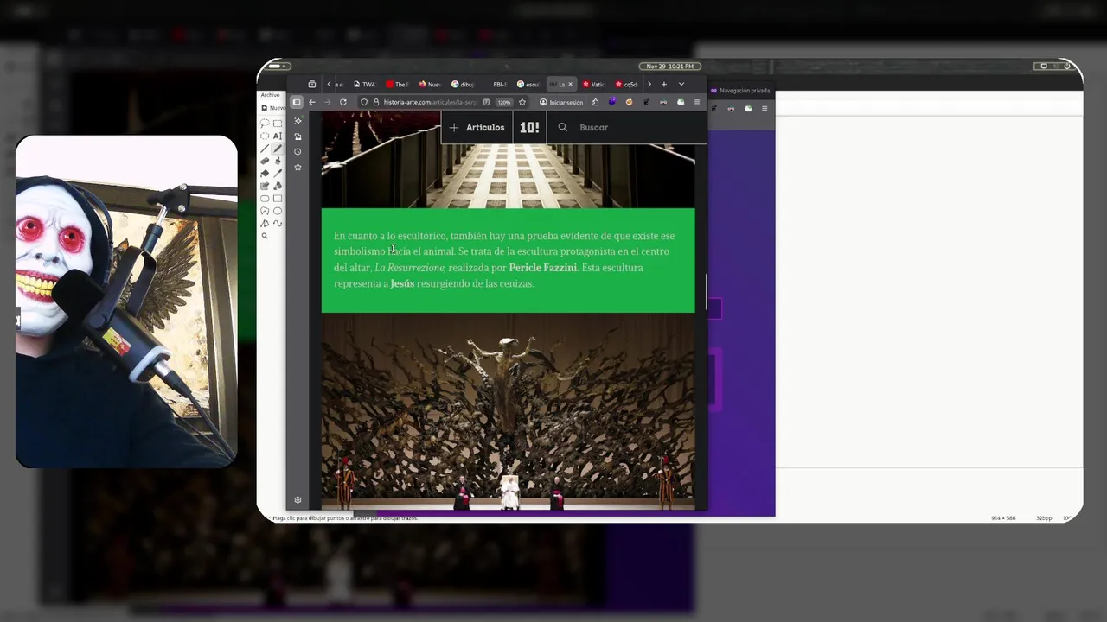This screenshot has height=622, width=1107.
Task: Open a new tab with plus
Action: 664,84
